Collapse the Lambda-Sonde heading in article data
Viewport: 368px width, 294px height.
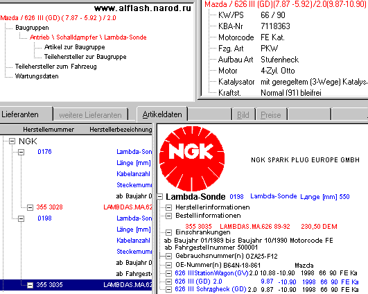[x=160, y=196]
